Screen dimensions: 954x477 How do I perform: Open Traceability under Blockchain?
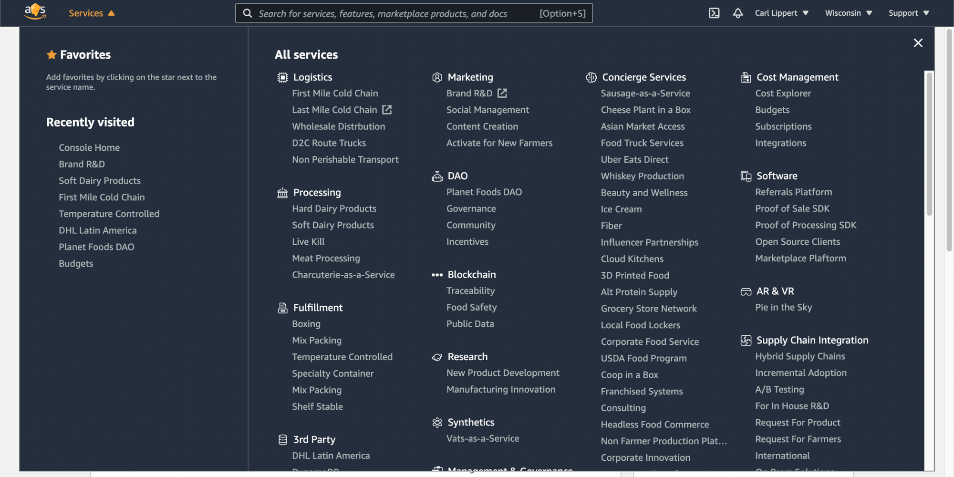click(x=471, y=291)
